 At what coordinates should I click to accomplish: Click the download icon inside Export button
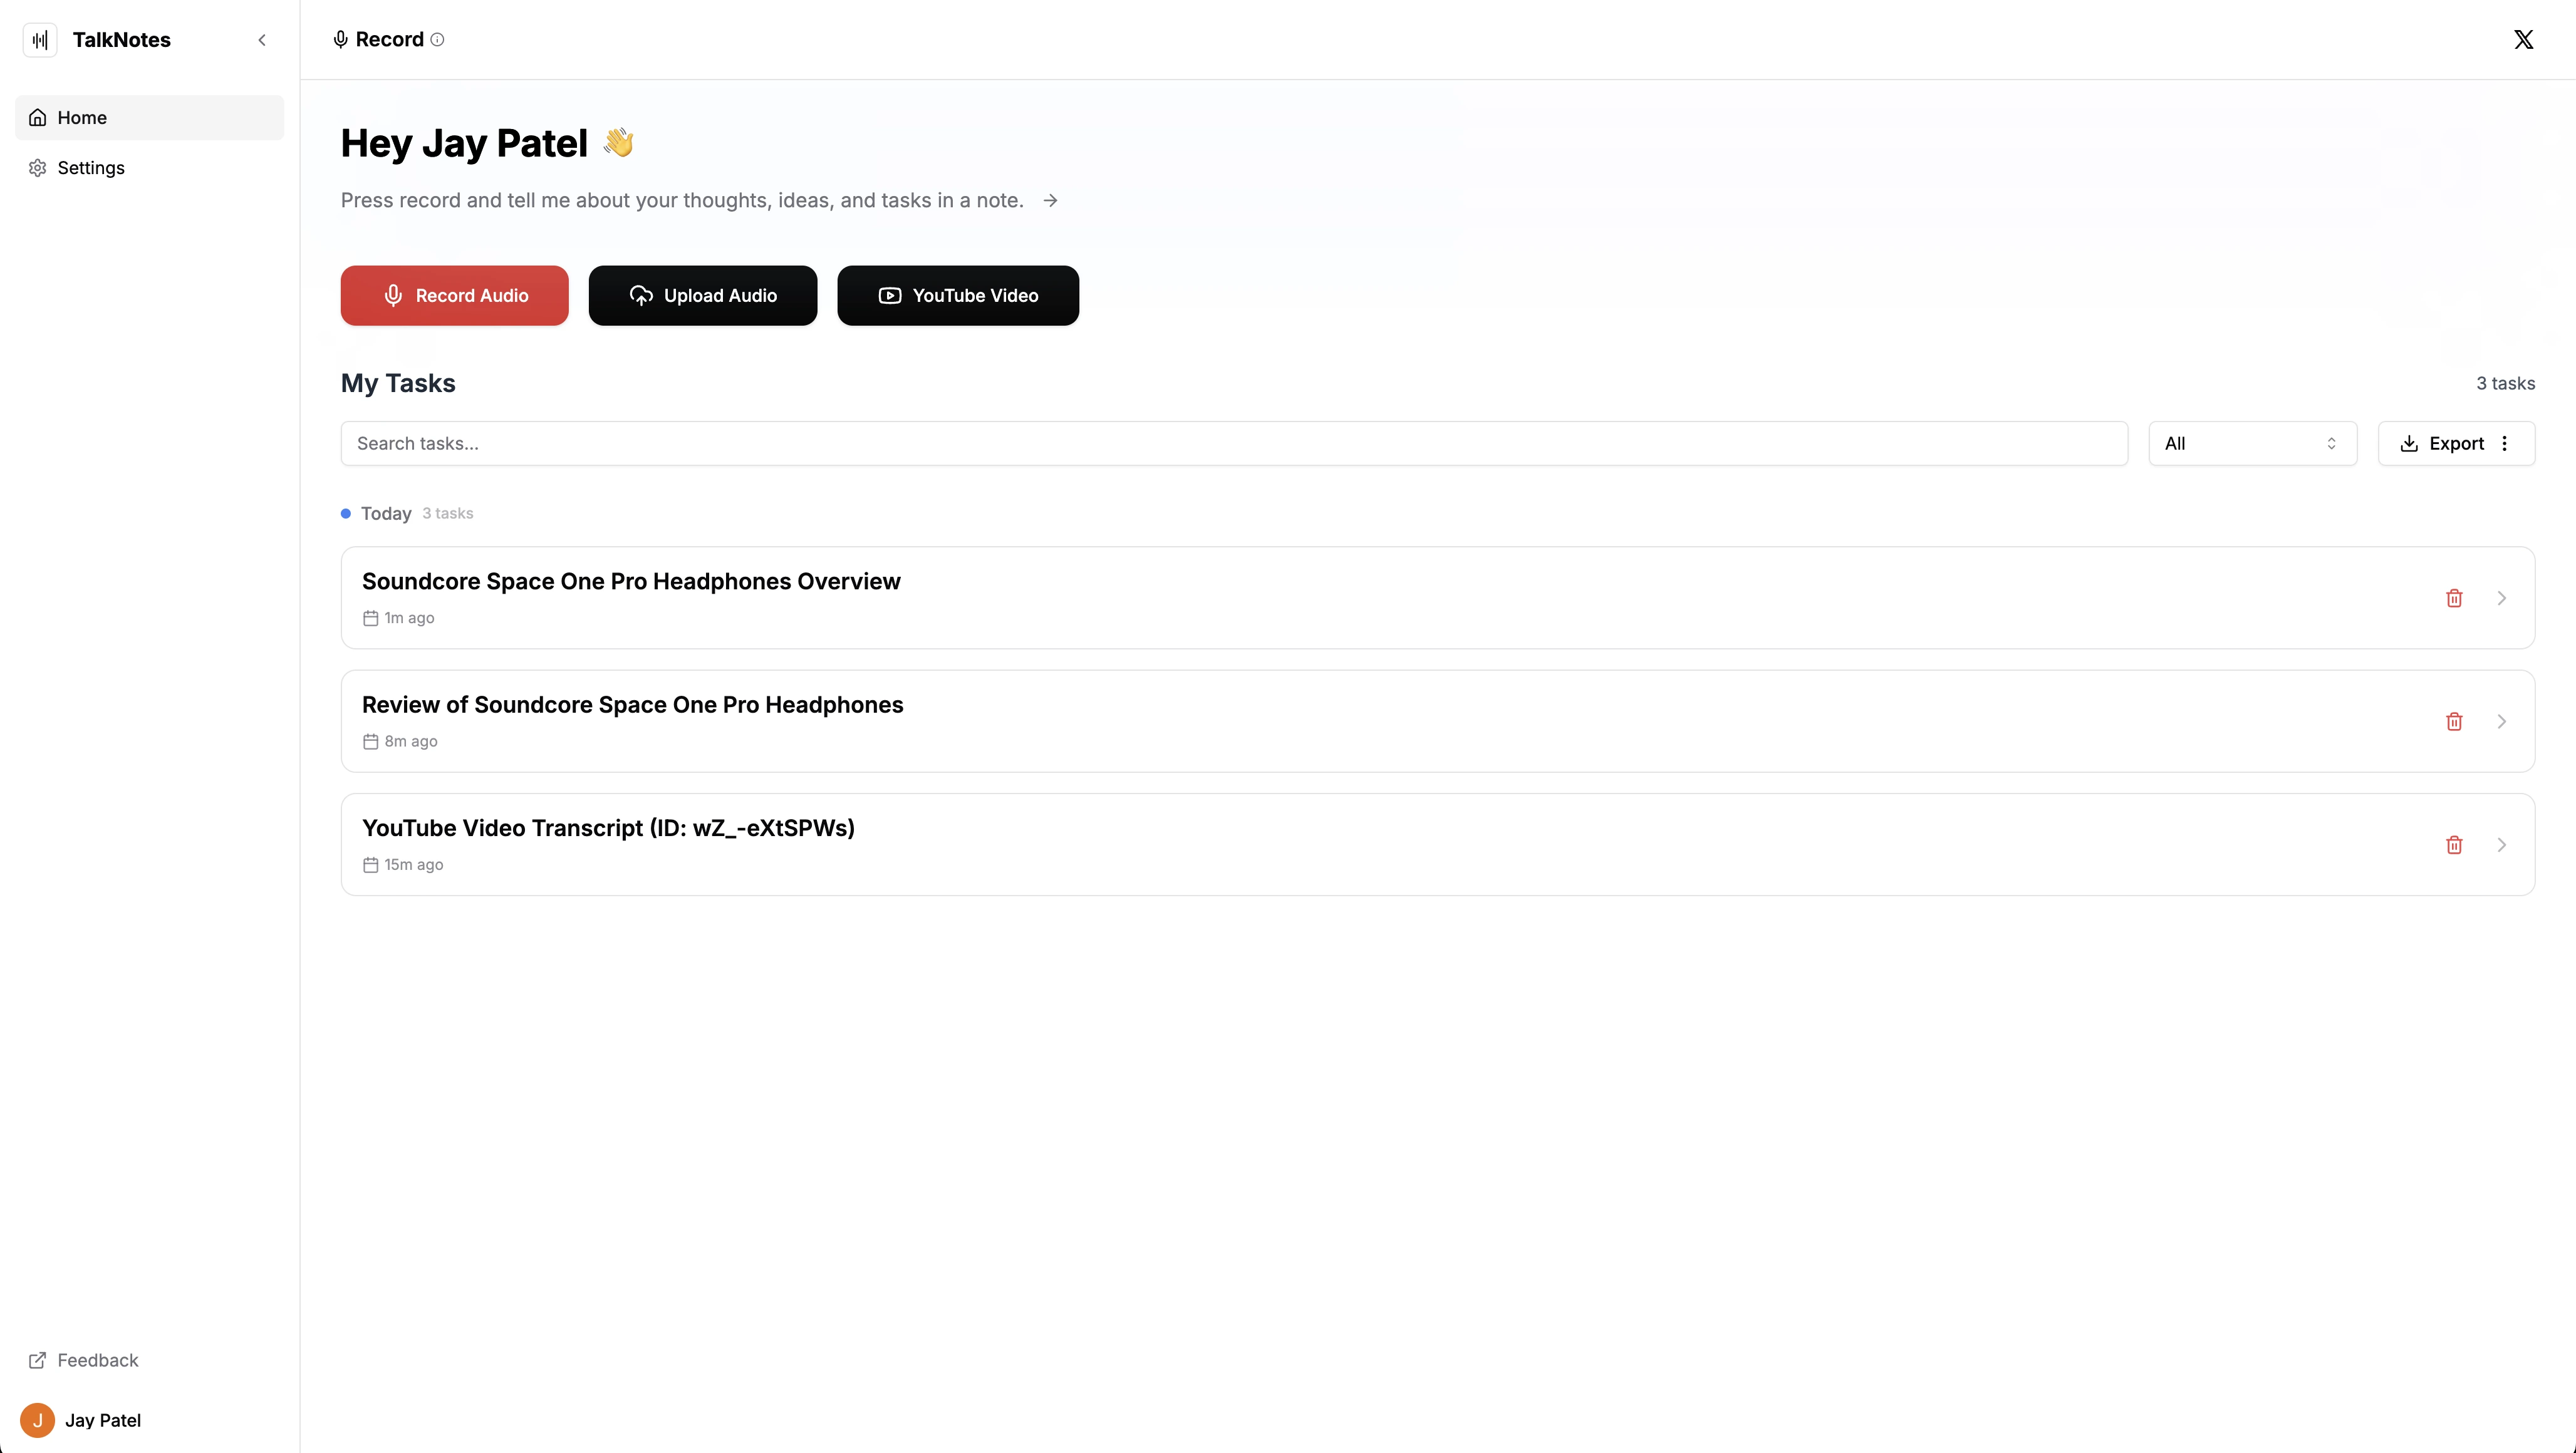point(2408,443)
